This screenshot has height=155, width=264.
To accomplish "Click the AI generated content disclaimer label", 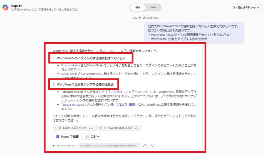I will tap(109, 145).
